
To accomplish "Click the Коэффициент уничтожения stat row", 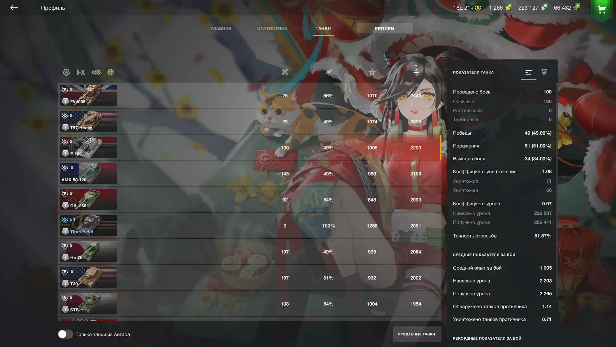I will coord(502,172).
